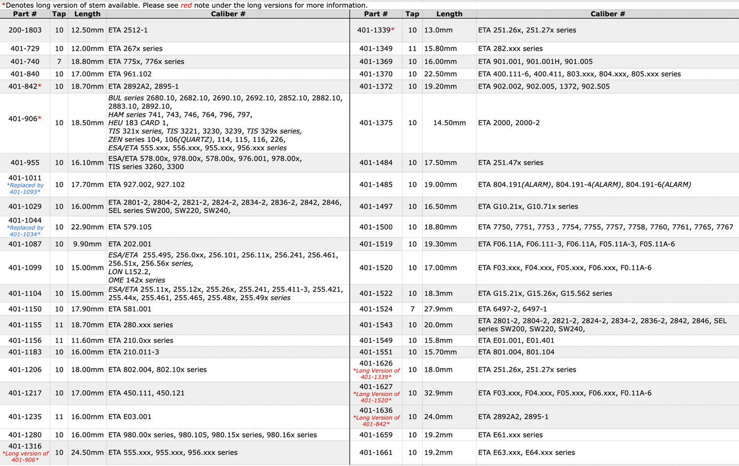739x466 pixels.
Task: Select caliber 'ETA 2512-1' cell
Action: (228, 30)
